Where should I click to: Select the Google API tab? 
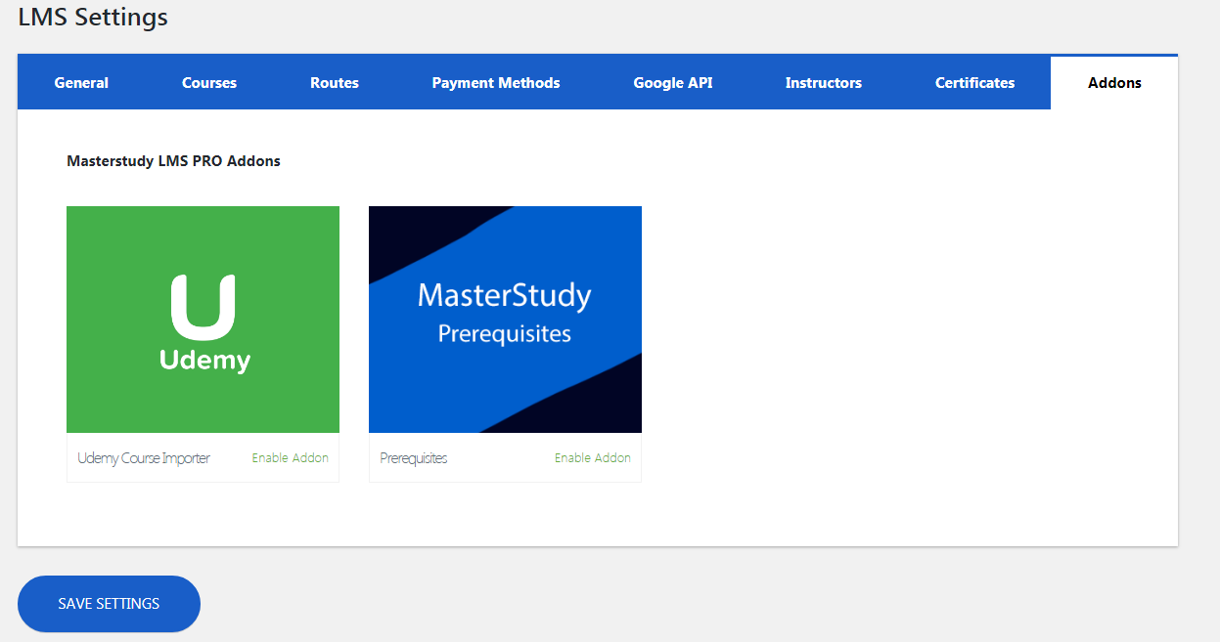[673, 83]
